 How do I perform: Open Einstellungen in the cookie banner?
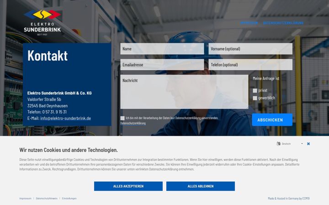tap(69, 198)
